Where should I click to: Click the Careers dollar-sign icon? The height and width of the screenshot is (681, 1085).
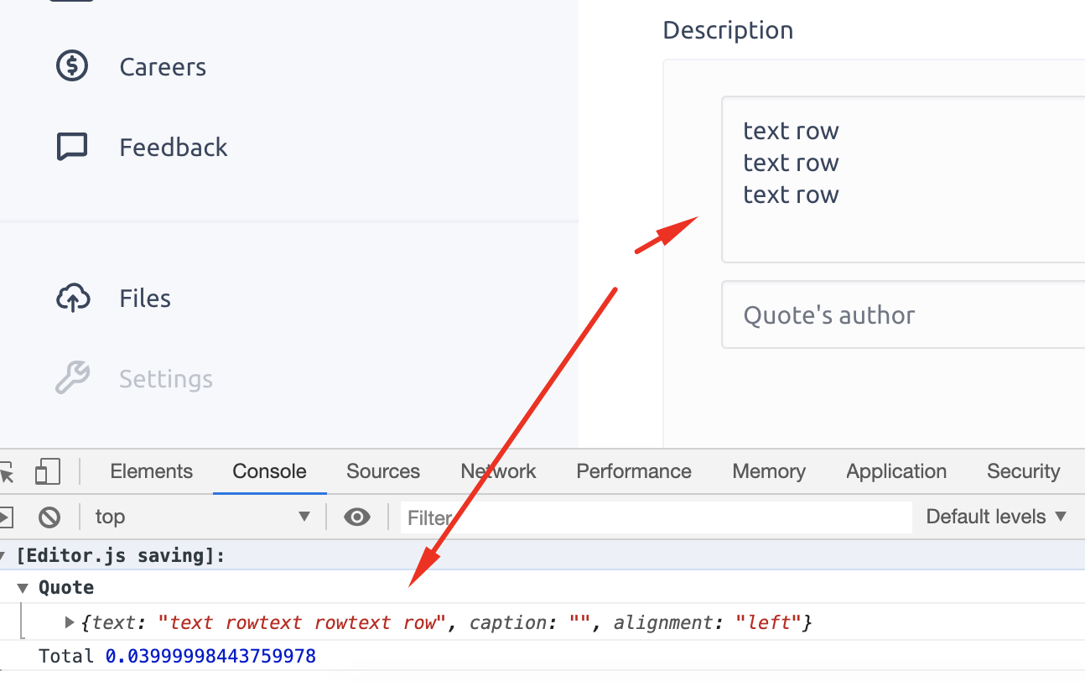pyautogui.click(x=72, y=66)
